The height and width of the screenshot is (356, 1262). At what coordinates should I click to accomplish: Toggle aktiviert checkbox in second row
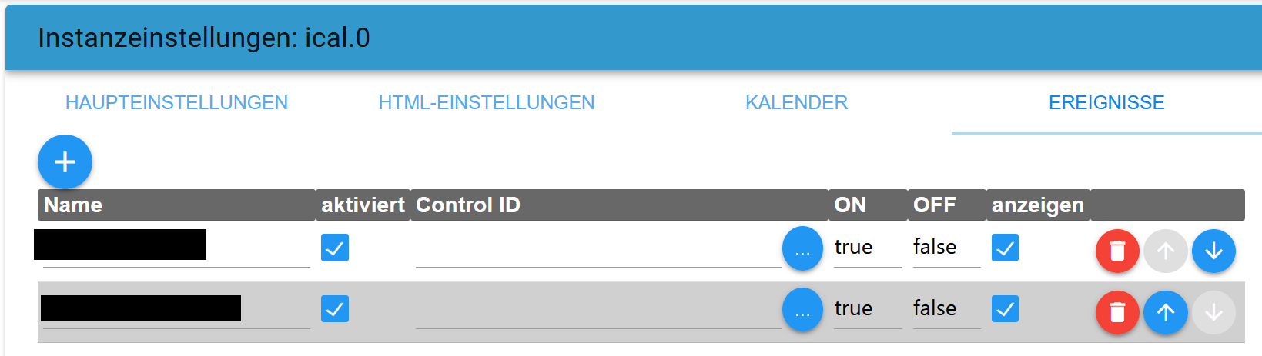point(335,309)
